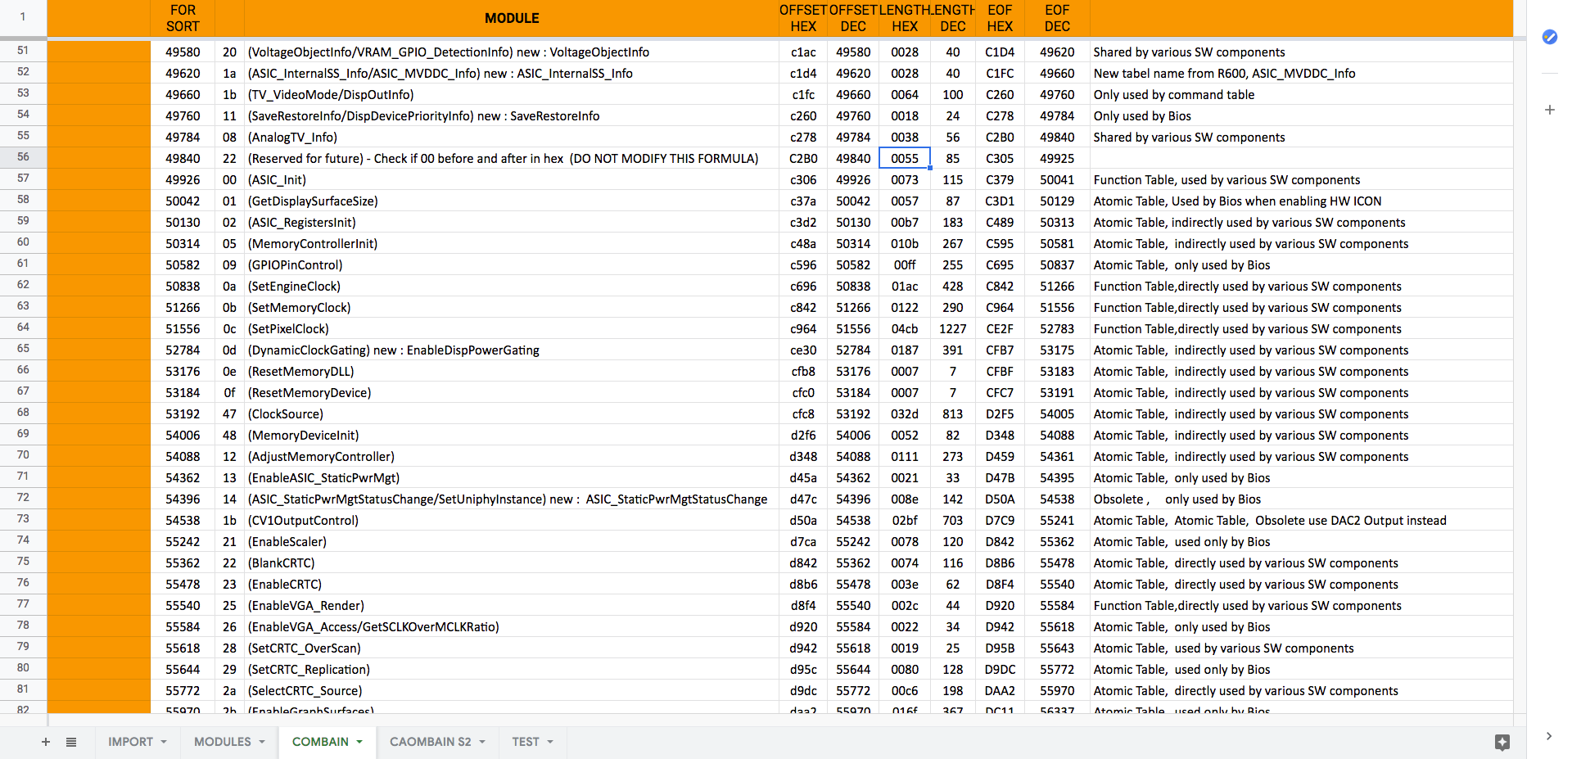Open the Tasks side panel icon
Viewport: 1572px width, 759px height.
tap(1549, 37)
